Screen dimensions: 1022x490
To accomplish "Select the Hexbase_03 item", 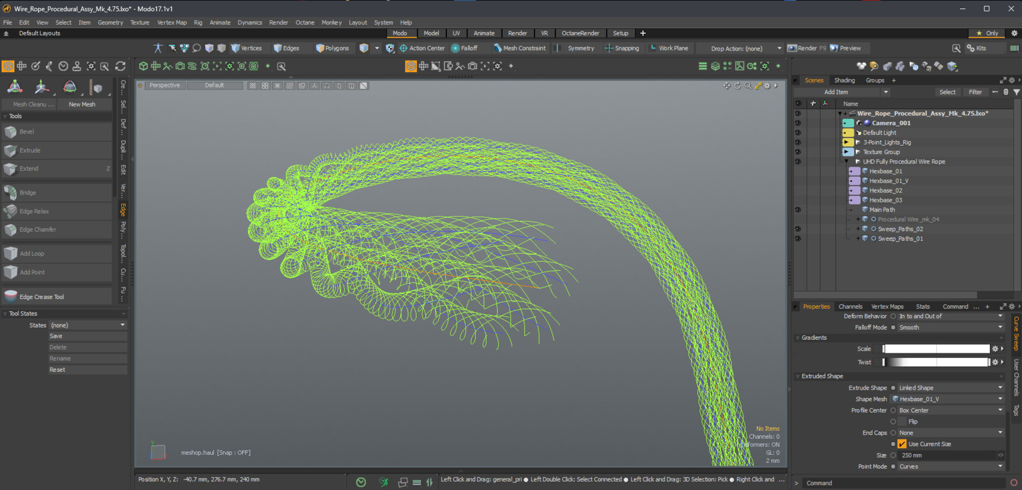I will 885,200.
